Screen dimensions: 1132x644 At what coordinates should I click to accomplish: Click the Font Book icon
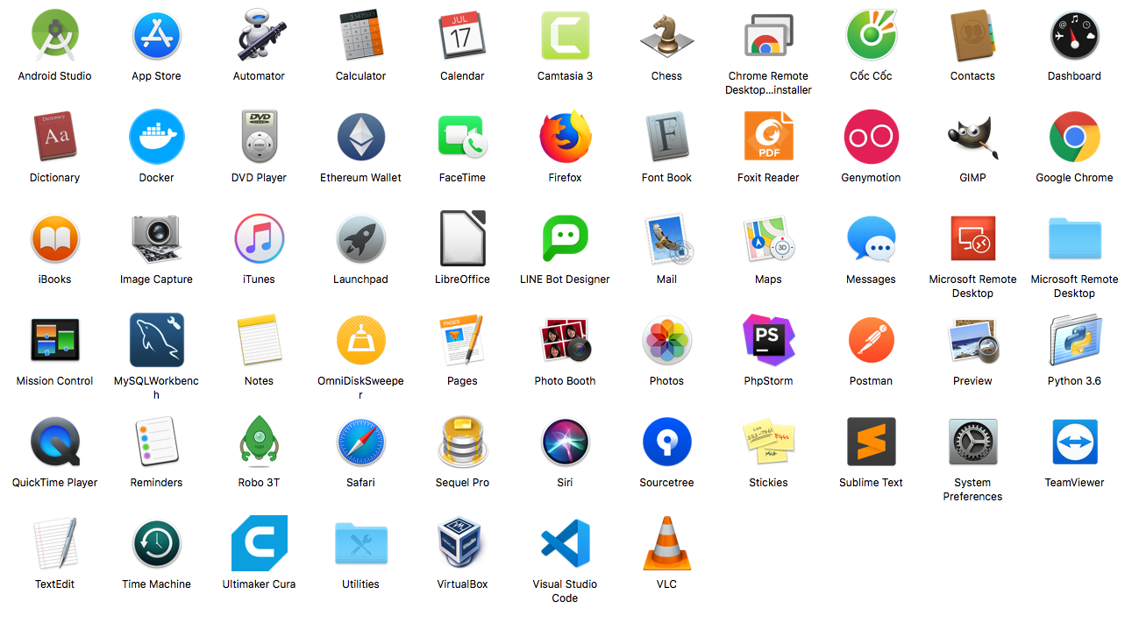666,137
